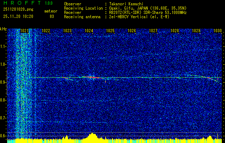Click the 0.6 frequency axis label
Viewport: 225px width, 143px height.
pos(3,136)
